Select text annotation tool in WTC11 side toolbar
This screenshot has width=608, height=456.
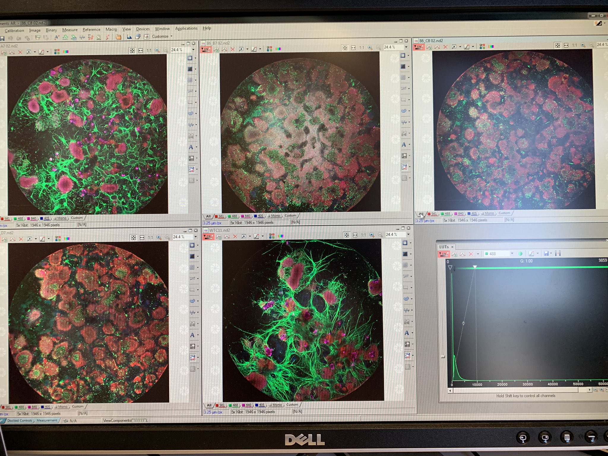406,333
